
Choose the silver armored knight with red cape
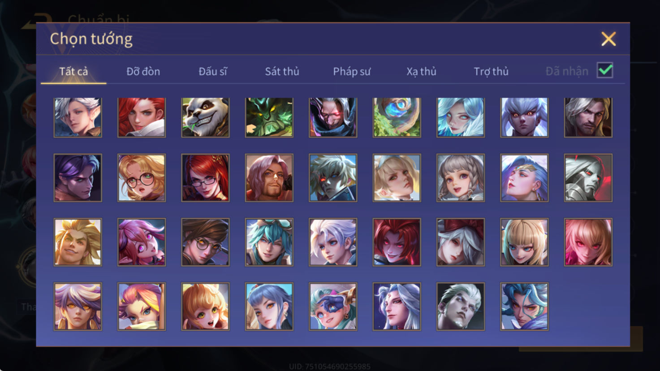[588, 178]
